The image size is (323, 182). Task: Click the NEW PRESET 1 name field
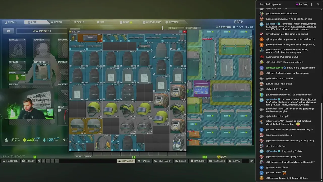click(x=42, y=31)
